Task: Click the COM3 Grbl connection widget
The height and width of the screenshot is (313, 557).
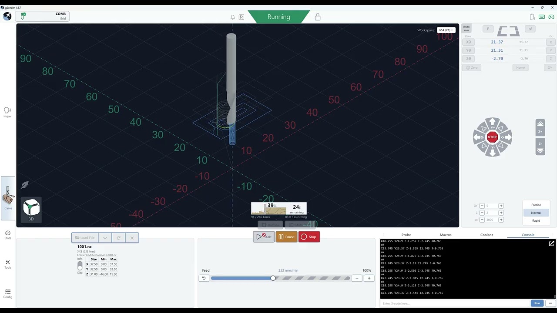Action: coord(42,16)
